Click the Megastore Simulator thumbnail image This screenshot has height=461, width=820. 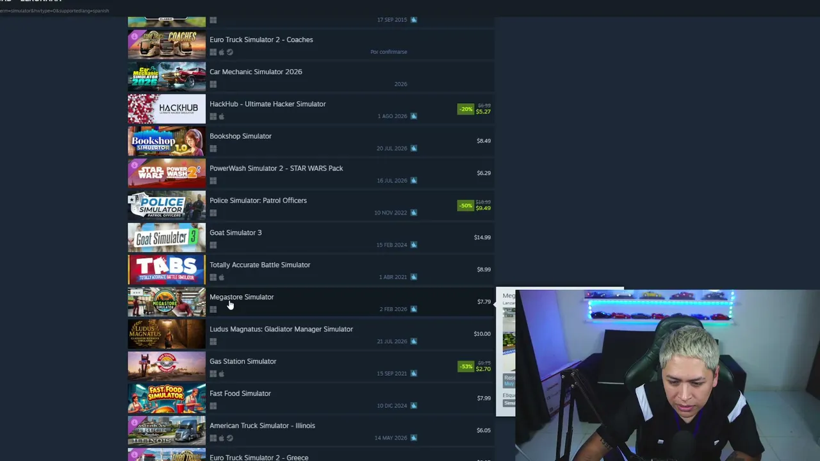coord(167,302)
